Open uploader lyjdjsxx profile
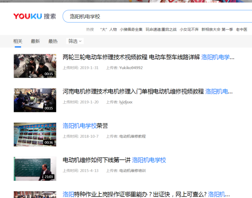The height and width of the screenshot is (198, 252). pyautogui.click(x=126, y=102)
